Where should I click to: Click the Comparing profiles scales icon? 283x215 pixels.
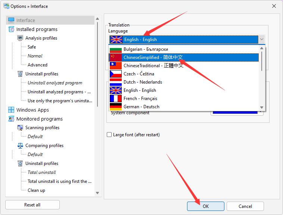tap(20, 146)
